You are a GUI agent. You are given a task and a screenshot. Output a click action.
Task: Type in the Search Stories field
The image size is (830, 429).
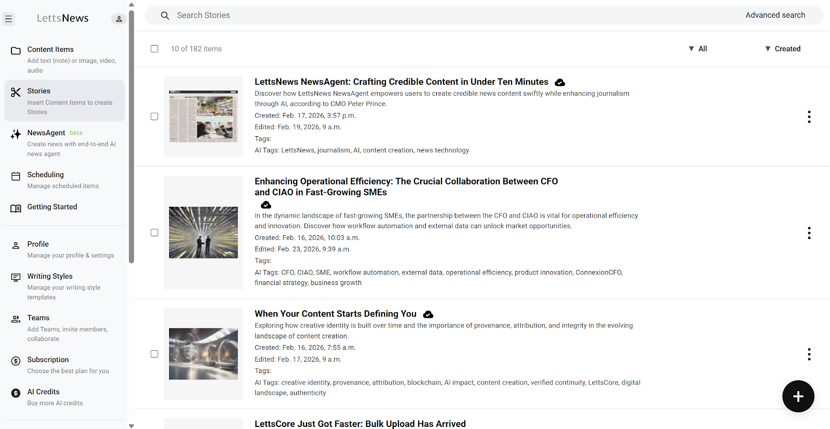click(415, 16)
